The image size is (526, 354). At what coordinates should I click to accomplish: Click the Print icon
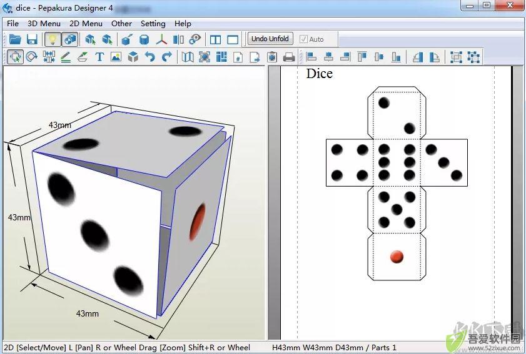click(x=289, y=57)
